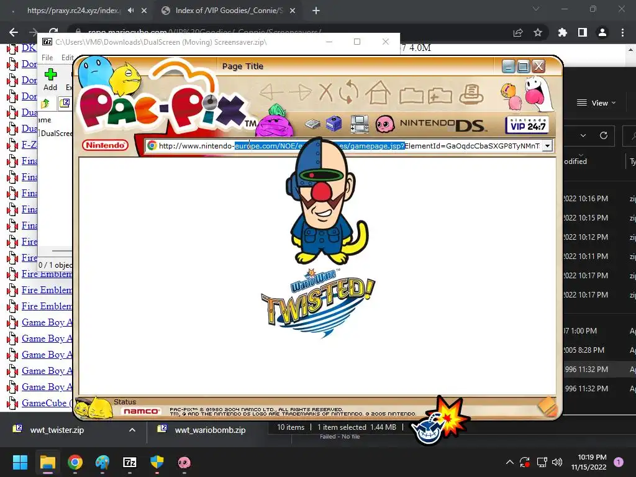636x477 pixels.
Task: Open Chrome profile avatar icon
Action: pyautogui.click(x=602, y=32)
